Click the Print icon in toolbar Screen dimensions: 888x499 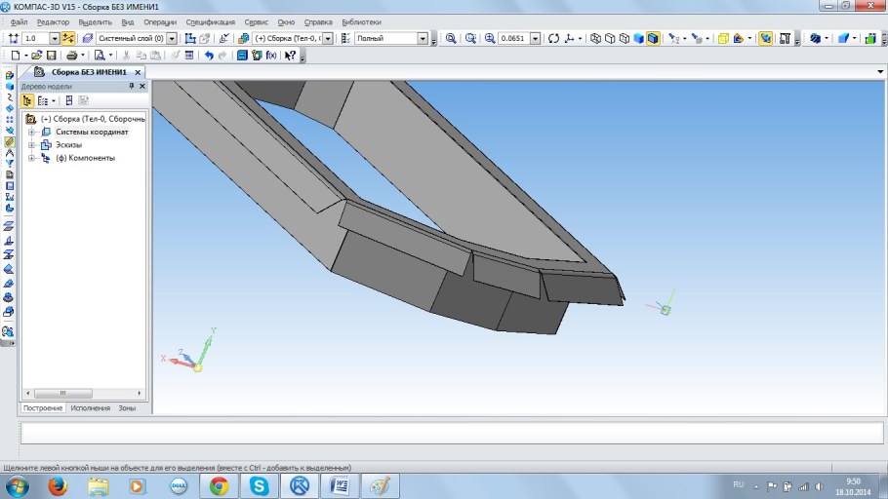click(x=71, y=56)
